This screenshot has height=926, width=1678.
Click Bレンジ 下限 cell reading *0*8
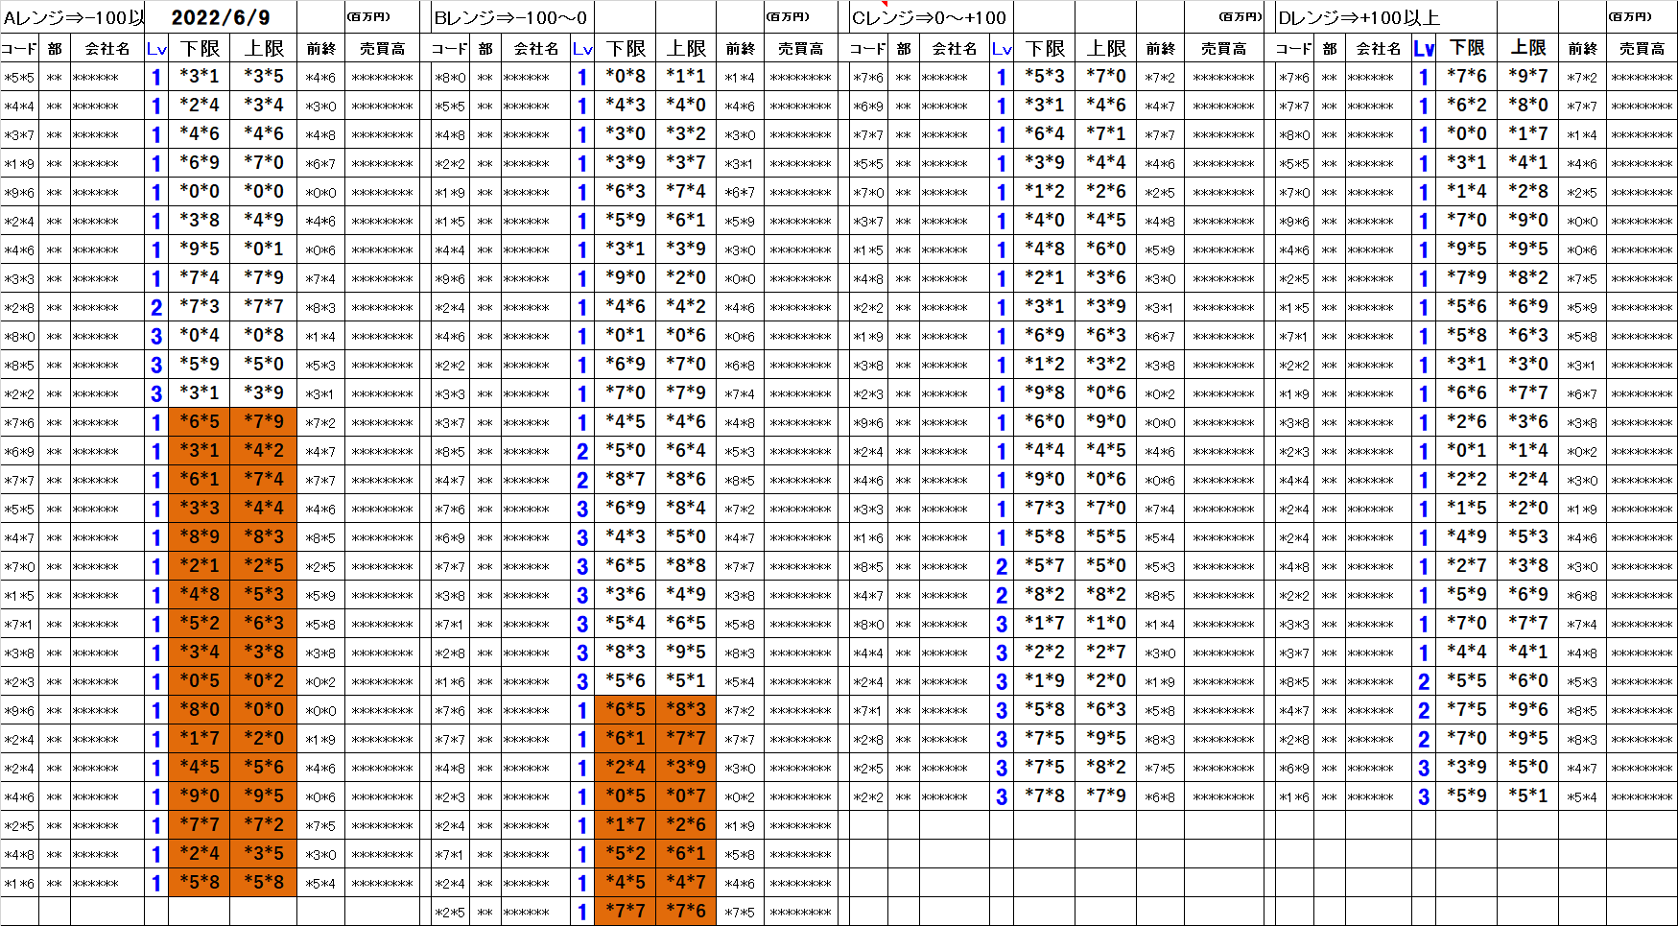626,76
